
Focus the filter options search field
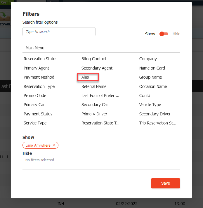pos(59,32)
